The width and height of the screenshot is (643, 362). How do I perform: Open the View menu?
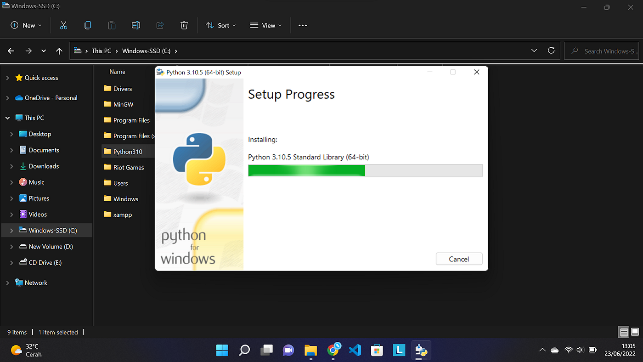tap(265, 25)
